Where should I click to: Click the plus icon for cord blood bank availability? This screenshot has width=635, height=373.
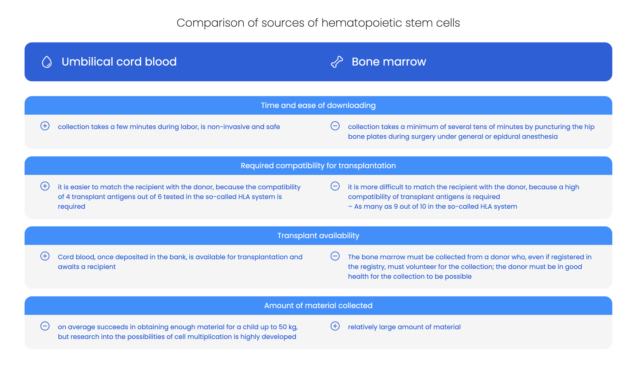click(45, 256)
